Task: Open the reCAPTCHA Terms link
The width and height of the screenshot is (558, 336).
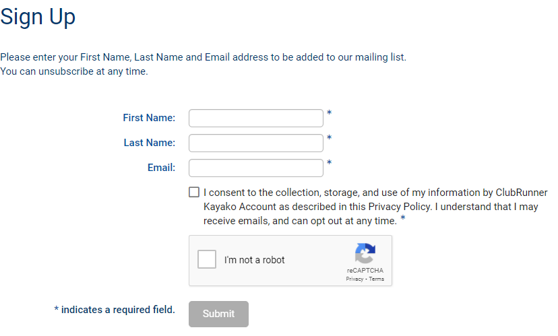Action: [x=377, y=279]
